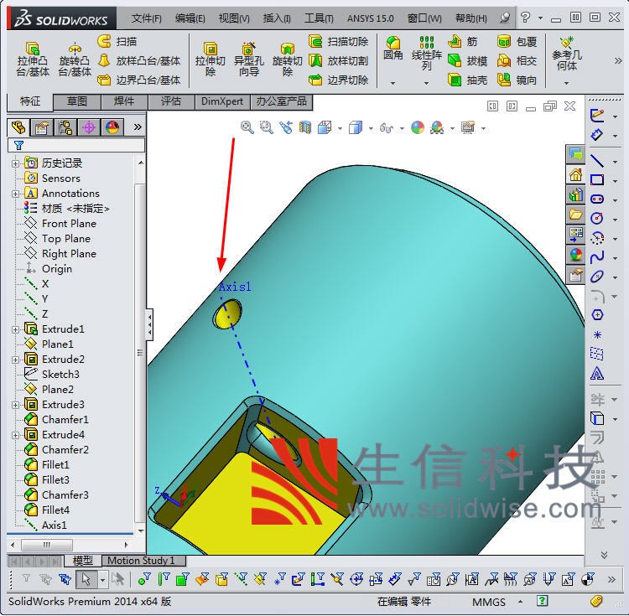629x616 pixels.
Task: Expand the Extrude1 feature node
Action: coord(15,330)
